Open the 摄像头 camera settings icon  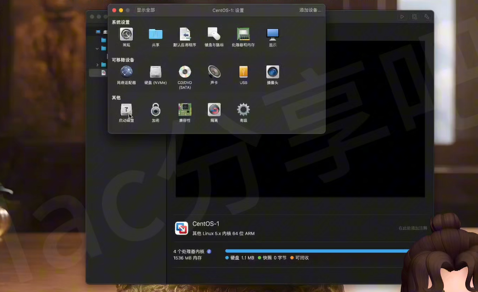point(272,72)
